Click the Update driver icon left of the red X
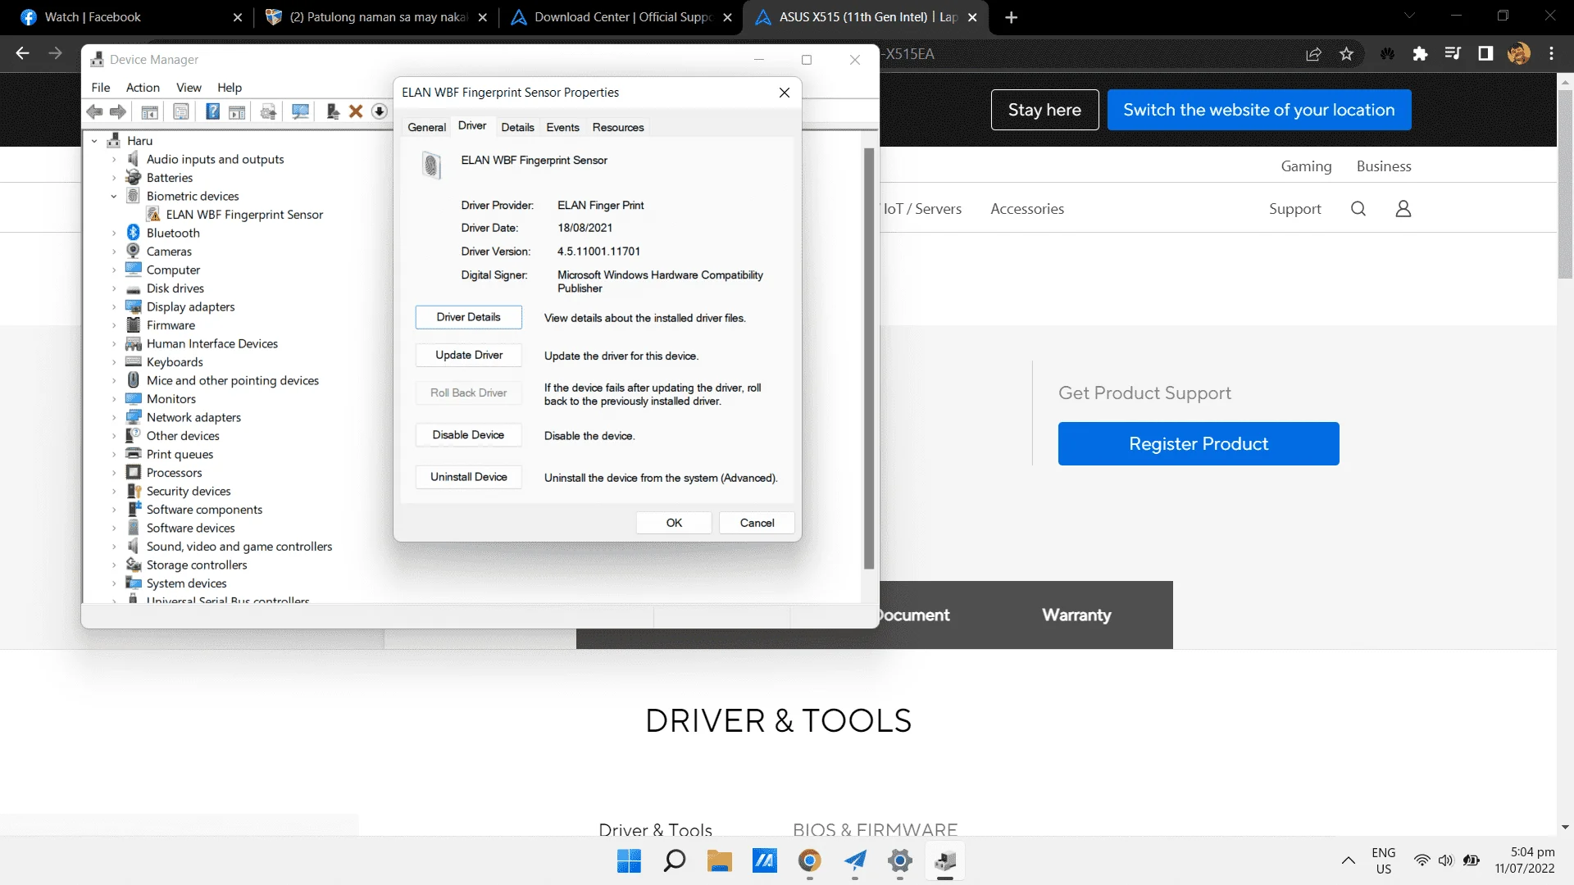Image resolution: width=1574 pixels, height=885 pixels. [x=333, y=111]
